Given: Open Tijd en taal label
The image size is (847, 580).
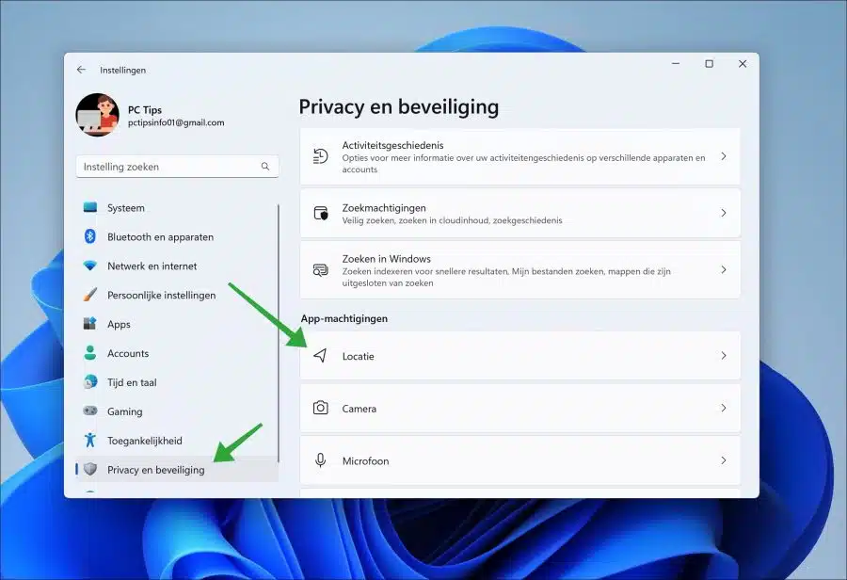Looking at the screenshot, I should coord(132,382).
